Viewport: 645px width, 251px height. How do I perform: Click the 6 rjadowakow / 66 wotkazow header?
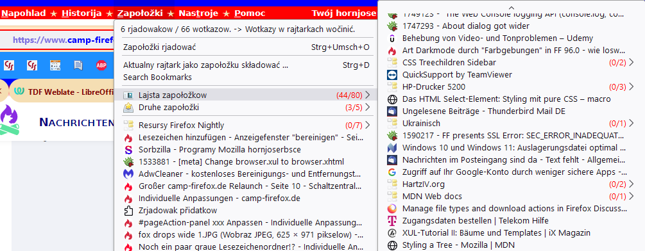coord(237,29)
